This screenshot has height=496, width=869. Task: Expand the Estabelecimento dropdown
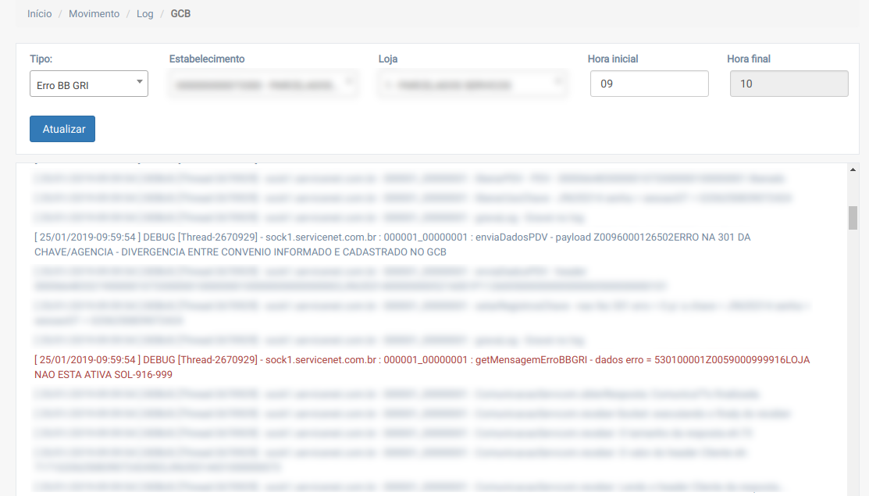(263, 84)
